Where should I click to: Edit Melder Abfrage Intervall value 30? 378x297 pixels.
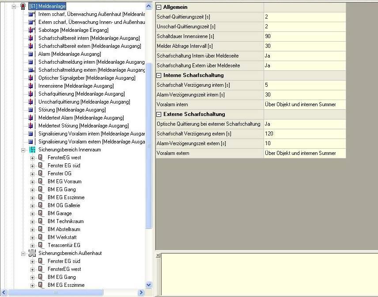pos(305,46)
